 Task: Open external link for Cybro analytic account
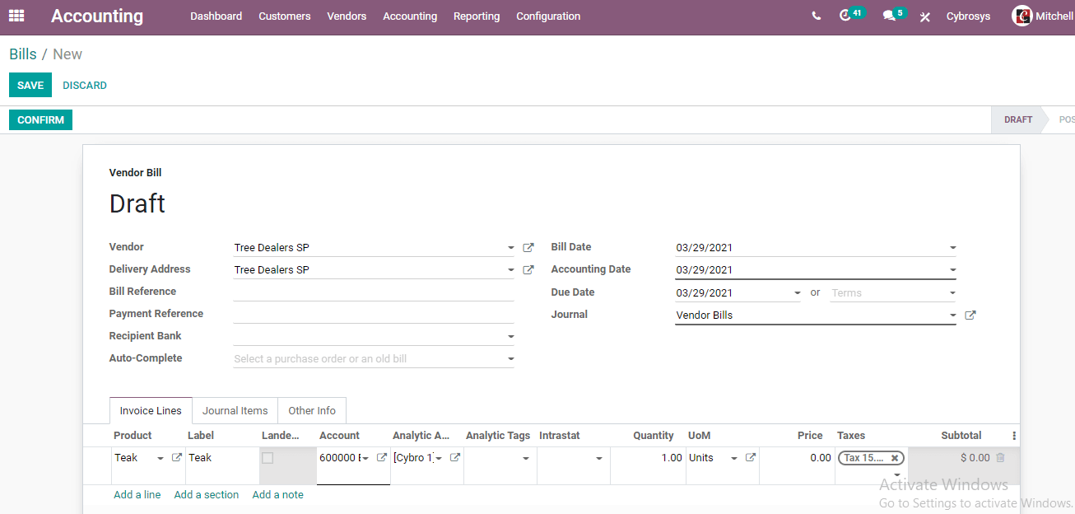455,457
